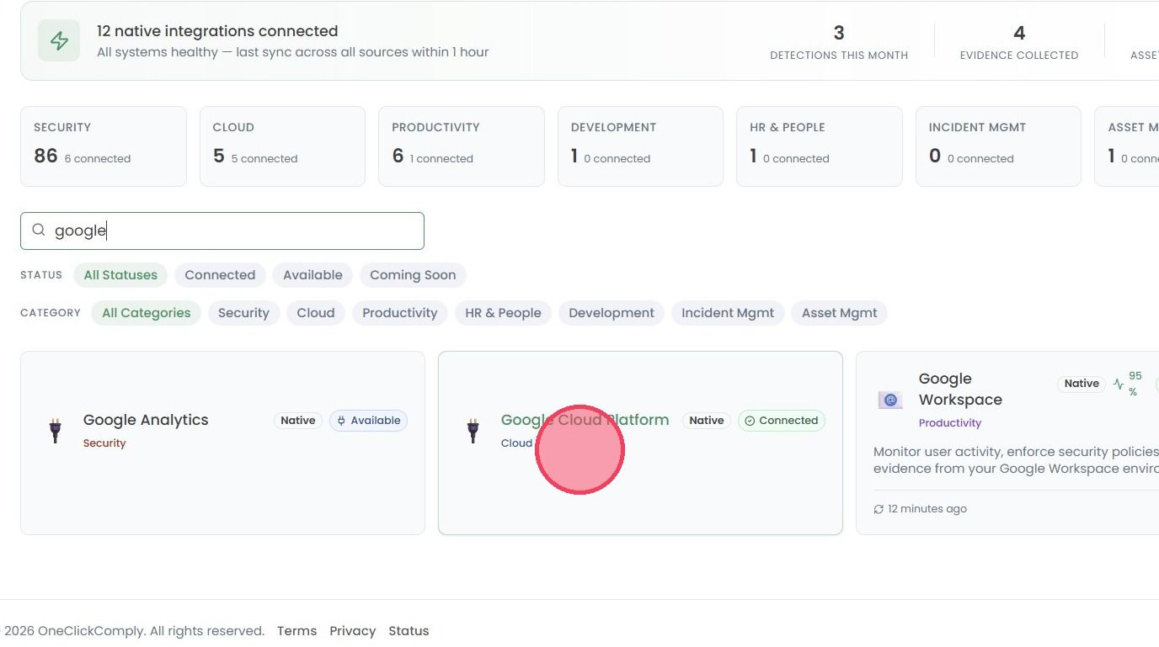The height and width of the screenshot is (647, 1159).
Task: Click the '12 minutes ago' sync time
Action: point(927,509)
